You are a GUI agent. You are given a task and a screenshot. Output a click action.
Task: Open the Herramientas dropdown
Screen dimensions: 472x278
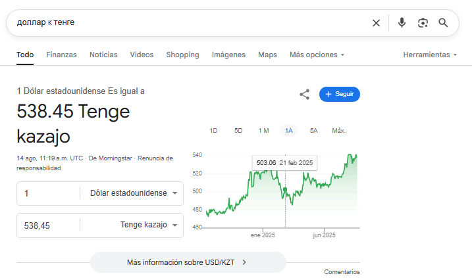(430, 55)
